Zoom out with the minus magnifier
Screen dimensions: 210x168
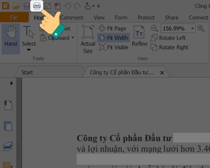coord(154,28)
